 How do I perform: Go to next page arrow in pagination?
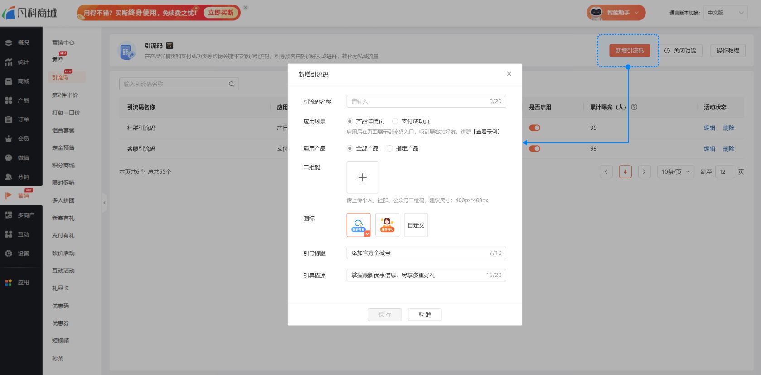pyautogui.click(x=644, y=172)
